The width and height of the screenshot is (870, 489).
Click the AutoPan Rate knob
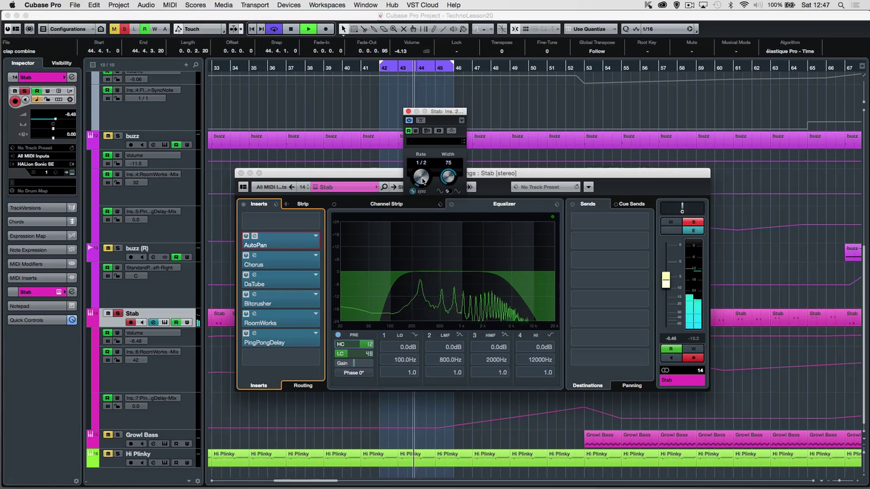[421, 177]
